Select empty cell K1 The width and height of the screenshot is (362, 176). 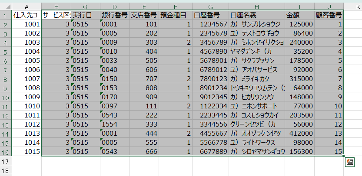[x=353, y=15]
